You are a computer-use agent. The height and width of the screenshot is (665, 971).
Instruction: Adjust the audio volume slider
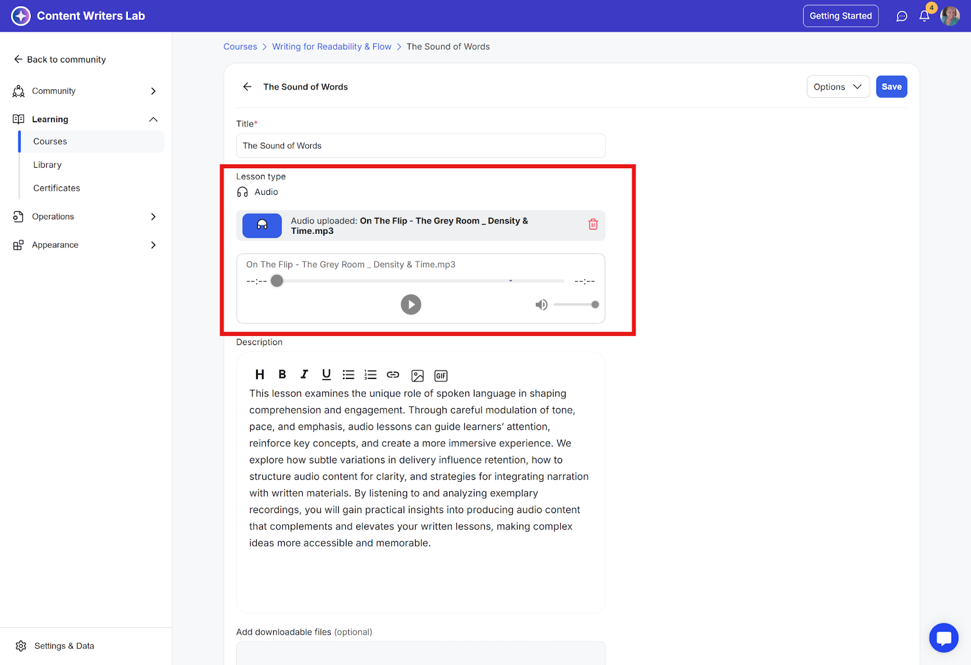[576, 304]
